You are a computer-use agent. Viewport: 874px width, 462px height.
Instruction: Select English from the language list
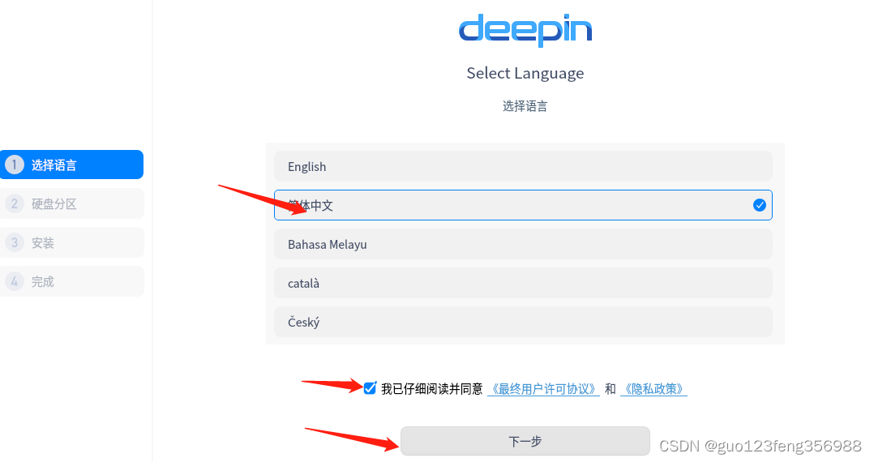tap(523, 166)
